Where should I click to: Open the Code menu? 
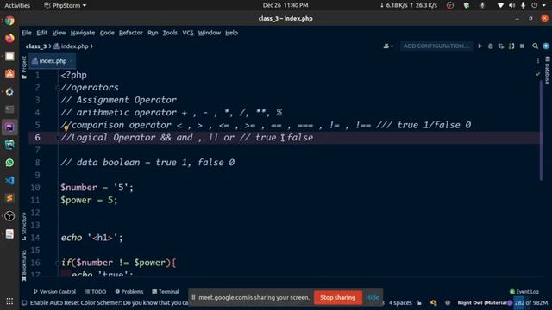point(107,33)
